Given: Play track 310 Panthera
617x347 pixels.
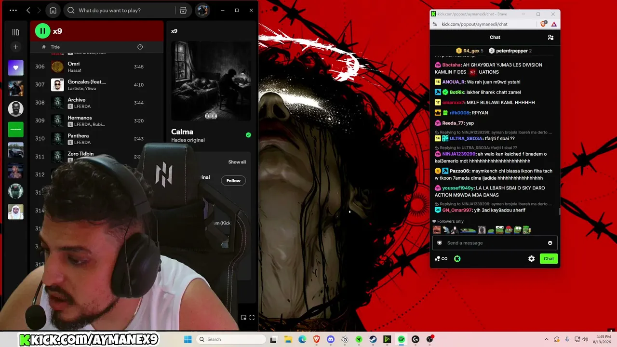Looking at the screenshot, I should coord(96,139).
